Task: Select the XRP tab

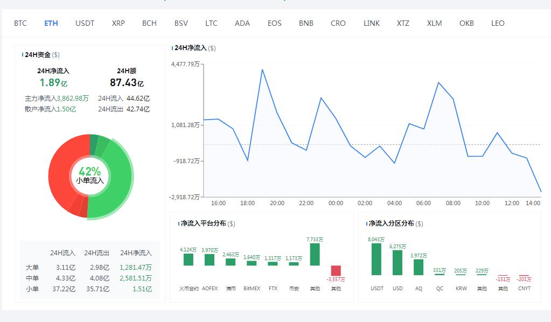Action: point(118,23)
